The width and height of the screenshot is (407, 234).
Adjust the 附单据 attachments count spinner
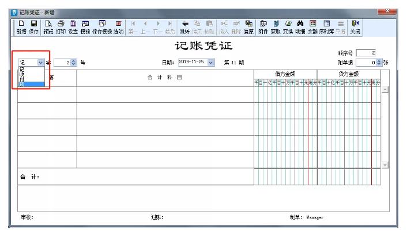[379, 63]
